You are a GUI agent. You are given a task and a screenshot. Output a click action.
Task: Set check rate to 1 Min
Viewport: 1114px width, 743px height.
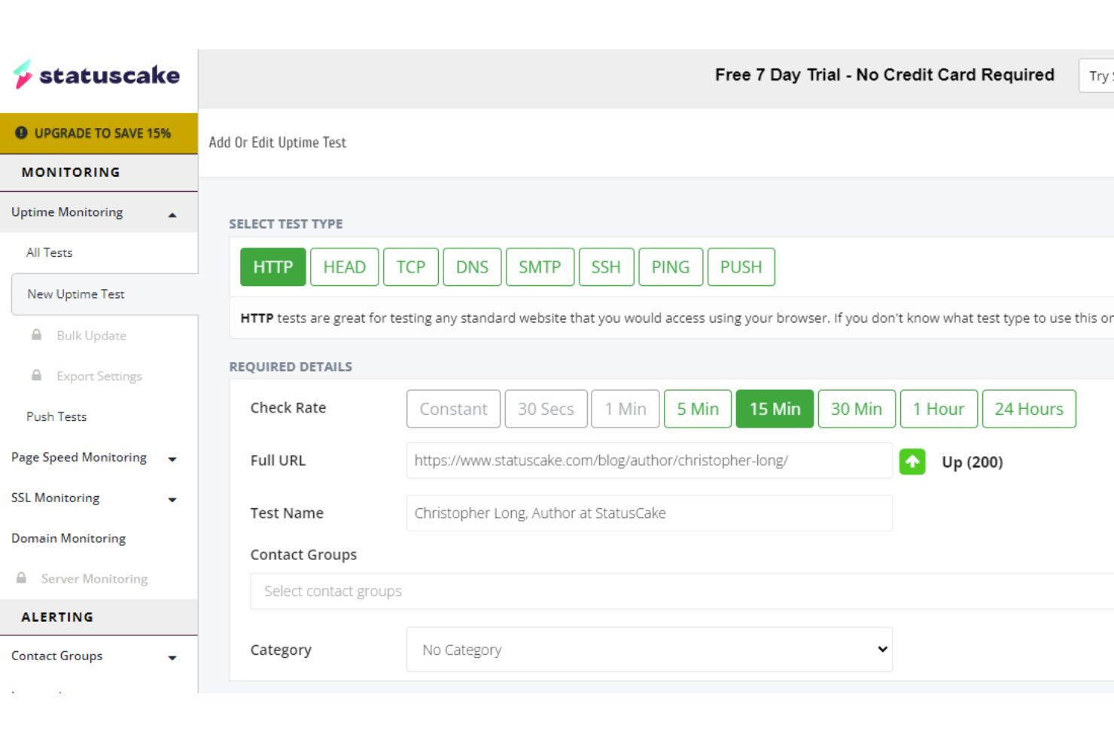tap(625, 409)
